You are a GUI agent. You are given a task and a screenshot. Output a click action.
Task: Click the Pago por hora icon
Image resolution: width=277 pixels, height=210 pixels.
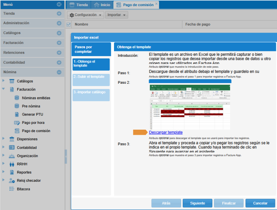tap(17, 123)
